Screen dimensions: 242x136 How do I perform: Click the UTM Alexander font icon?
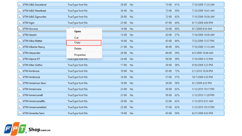pyautogui.click(x=20, y=53)
